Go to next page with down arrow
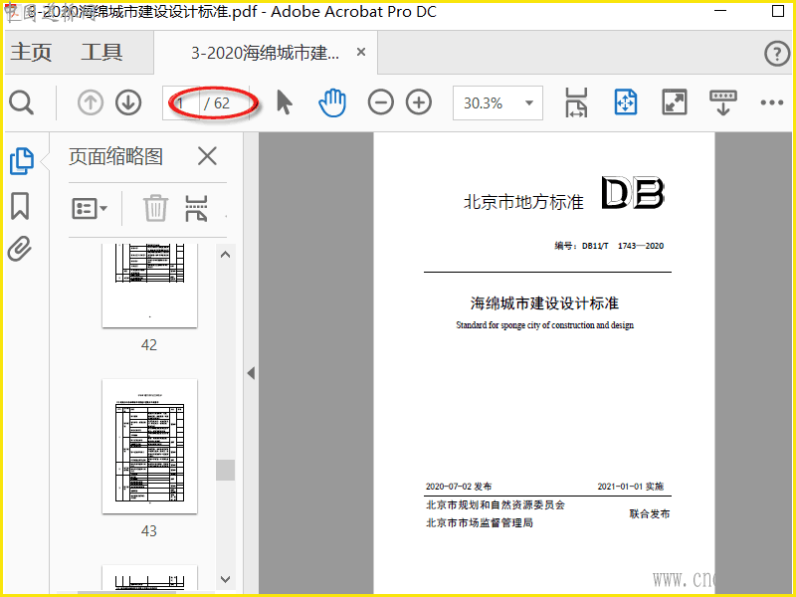The width and height of the screenshot is (796, 597). tap(128, 102)
